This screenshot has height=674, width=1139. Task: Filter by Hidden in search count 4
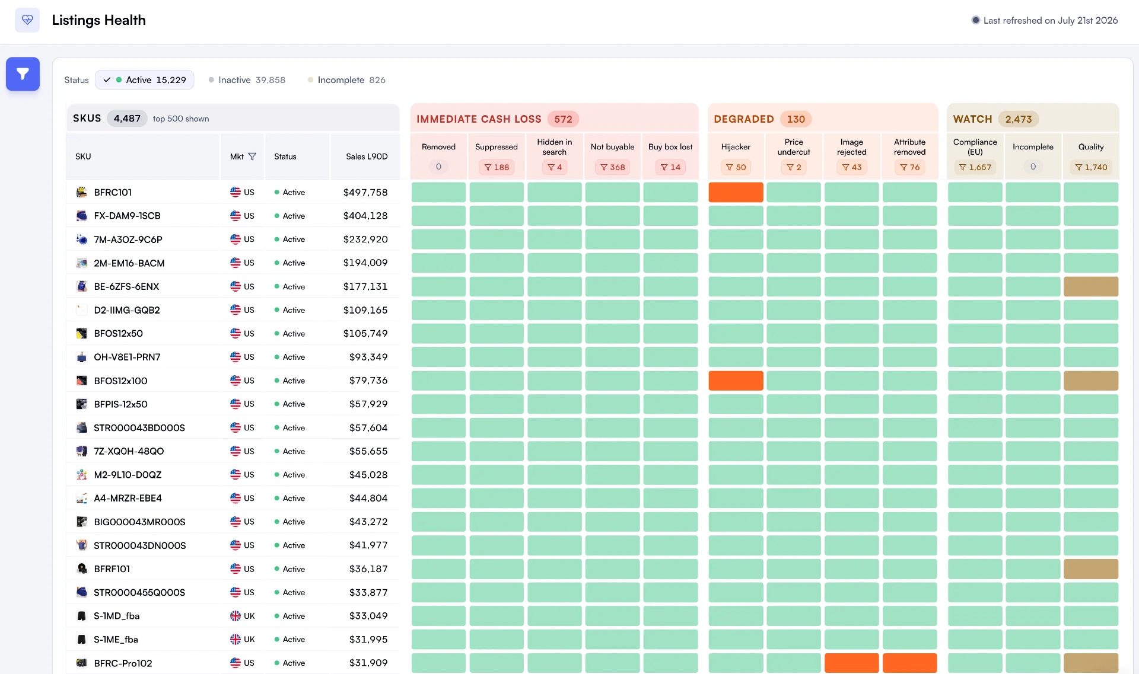[x=555, y=167]
